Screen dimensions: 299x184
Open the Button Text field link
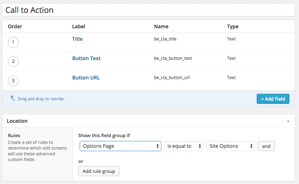pyautogui.click(x=87, y=58)
